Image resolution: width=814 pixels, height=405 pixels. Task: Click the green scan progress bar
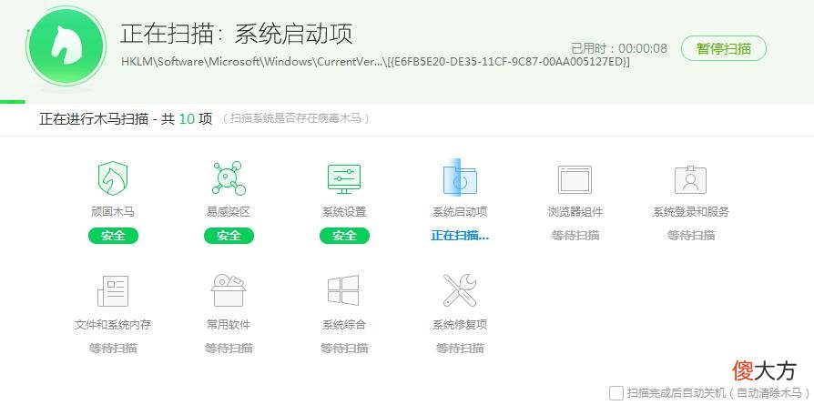13,101
